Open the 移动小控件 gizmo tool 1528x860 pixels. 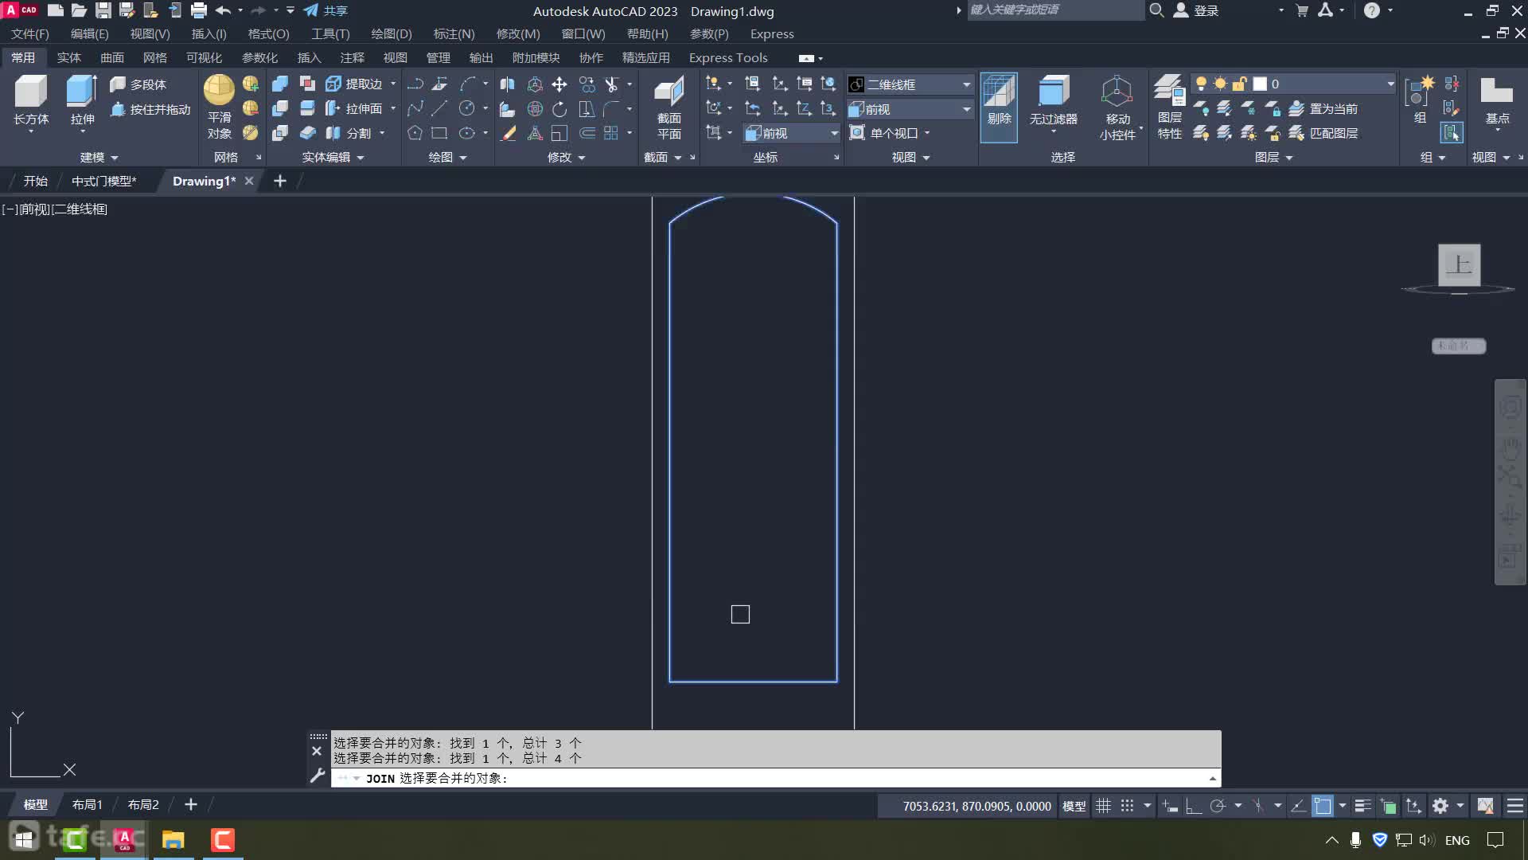(x=1117, y=108)
